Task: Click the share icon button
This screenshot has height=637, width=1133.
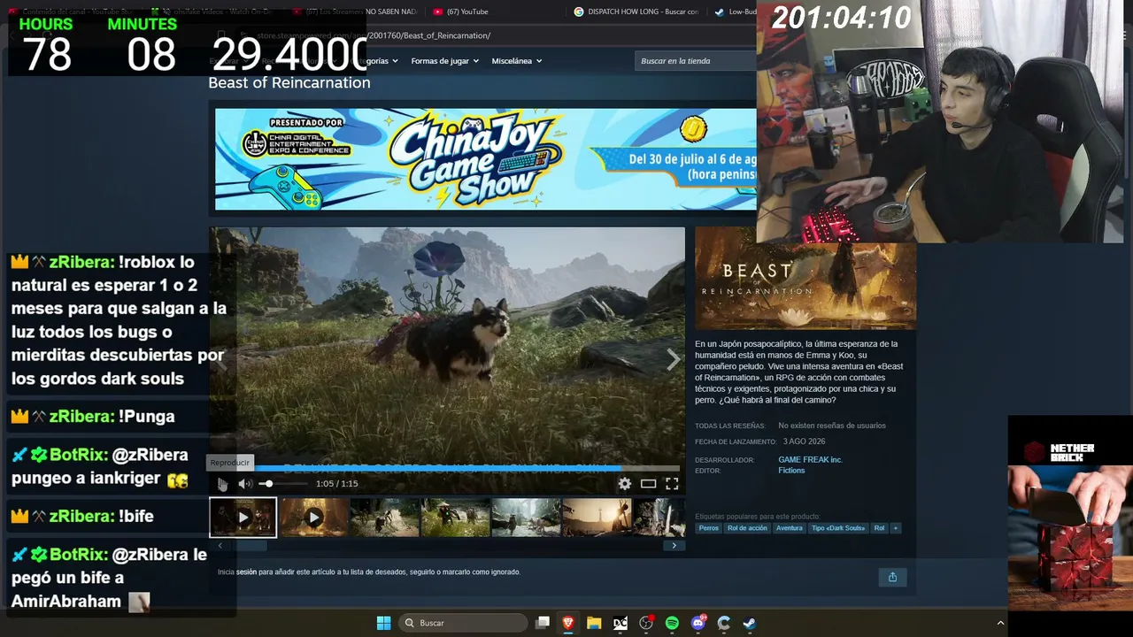Action: [892, 577]
